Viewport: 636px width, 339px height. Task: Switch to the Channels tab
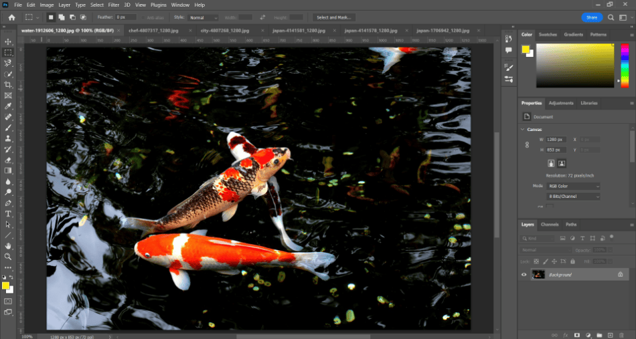point(550,225)
